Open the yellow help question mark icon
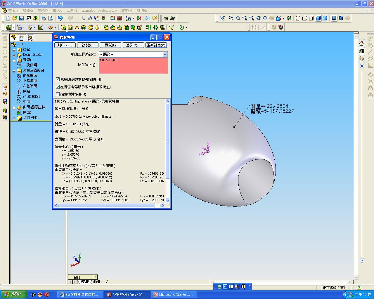 point(155,18)
